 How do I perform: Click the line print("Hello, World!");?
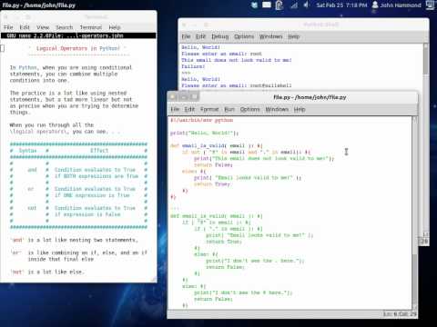pyautogui.click(x=204, y=133)
